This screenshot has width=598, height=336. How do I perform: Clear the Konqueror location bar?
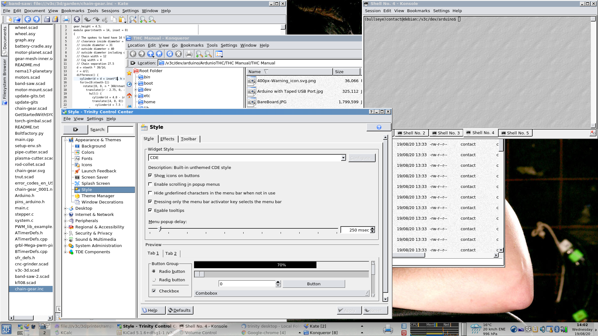(133, 63)
